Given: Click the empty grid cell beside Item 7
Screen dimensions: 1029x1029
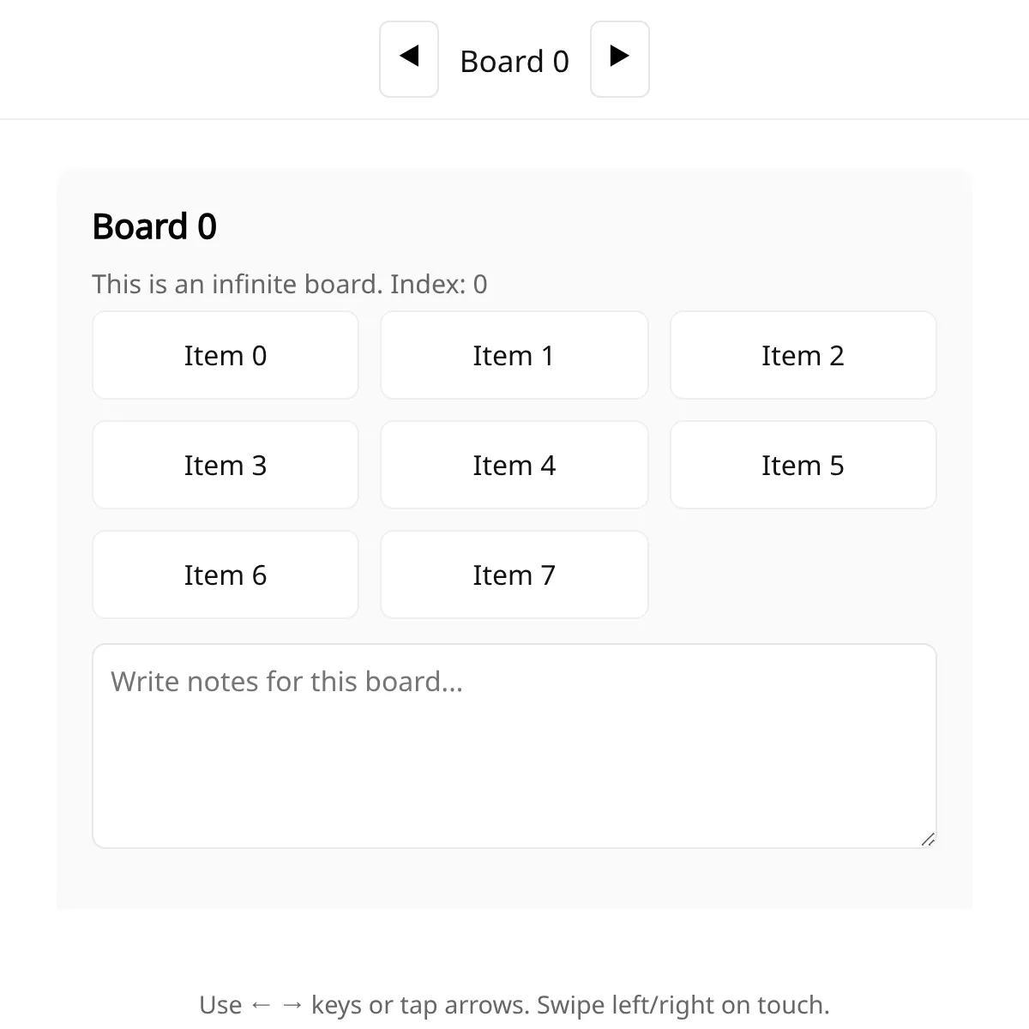Looking at the screenshot, I should (x=803, y=575).
